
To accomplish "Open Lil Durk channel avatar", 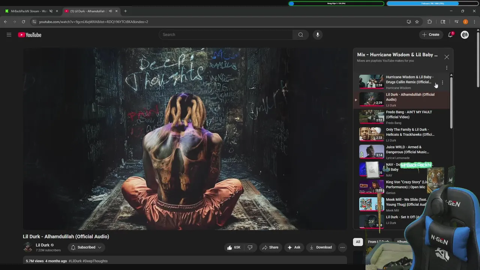I will [28, 247].
